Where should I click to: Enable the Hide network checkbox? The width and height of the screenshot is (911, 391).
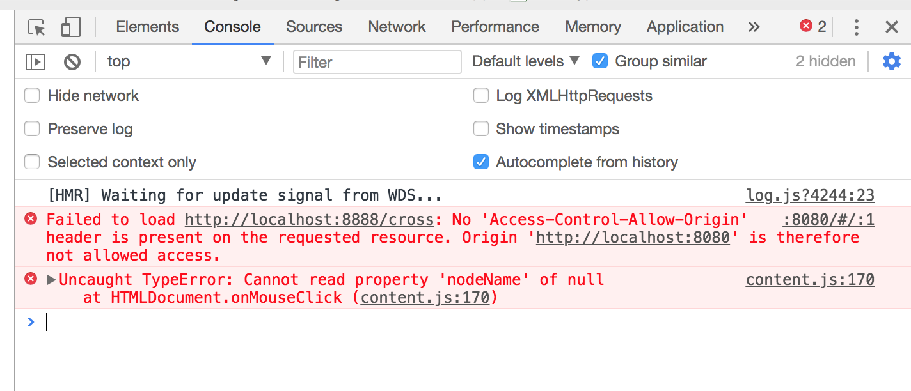(x=32, y=96)
